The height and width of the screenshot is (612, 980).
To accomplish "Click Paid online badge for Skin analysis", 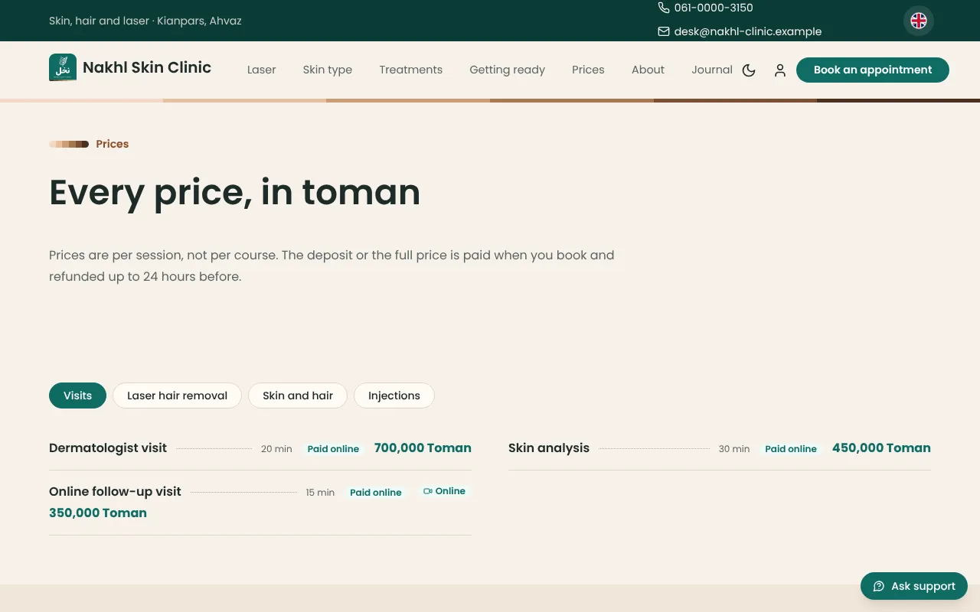I will (x=791, y=449).
